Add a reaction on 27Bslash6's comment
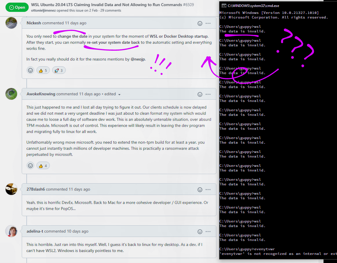Image resolution: width=337 pixels, height=263 pixels. pyautogui.click(x=200, y=189)
